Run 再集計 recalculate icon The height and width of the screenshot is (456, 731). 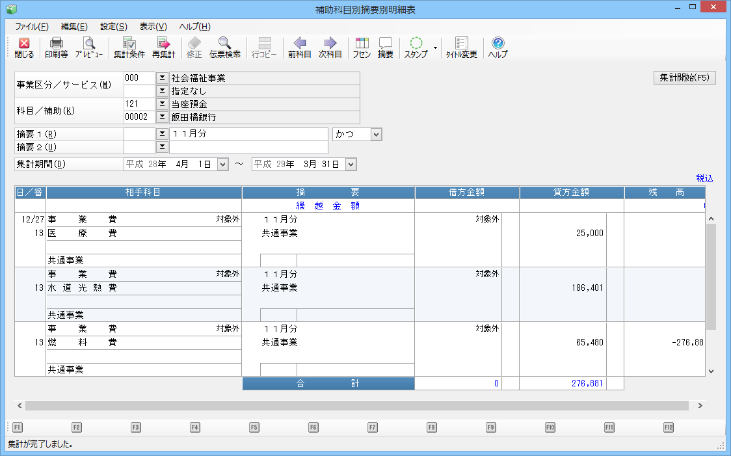pos(163,47)
